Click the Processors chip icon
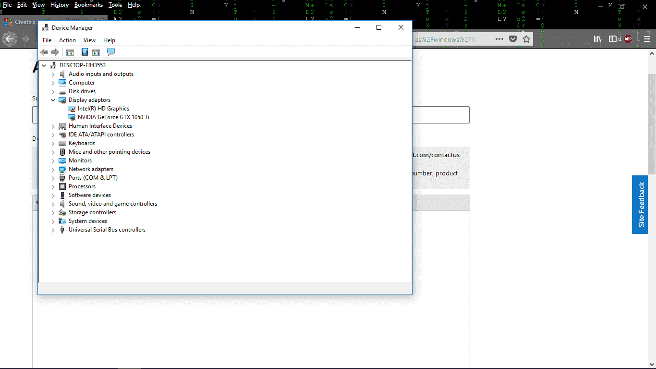The height and width of the screenshot is (369, 656). (x=62, y=186)
